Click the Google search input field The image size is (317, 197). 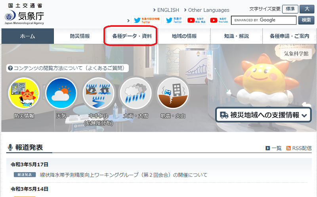point(264,20)
